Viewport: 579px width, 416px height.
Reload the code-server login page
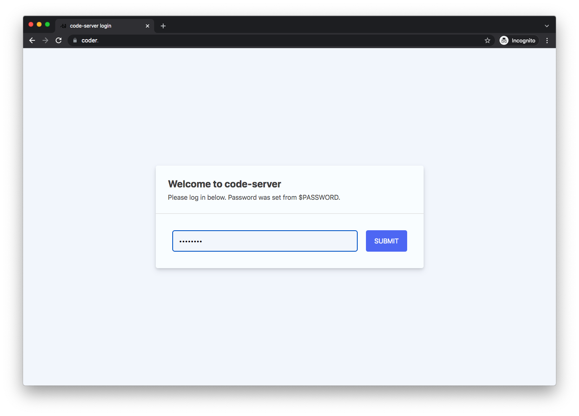pyautogui.click(x=59, y=40)
